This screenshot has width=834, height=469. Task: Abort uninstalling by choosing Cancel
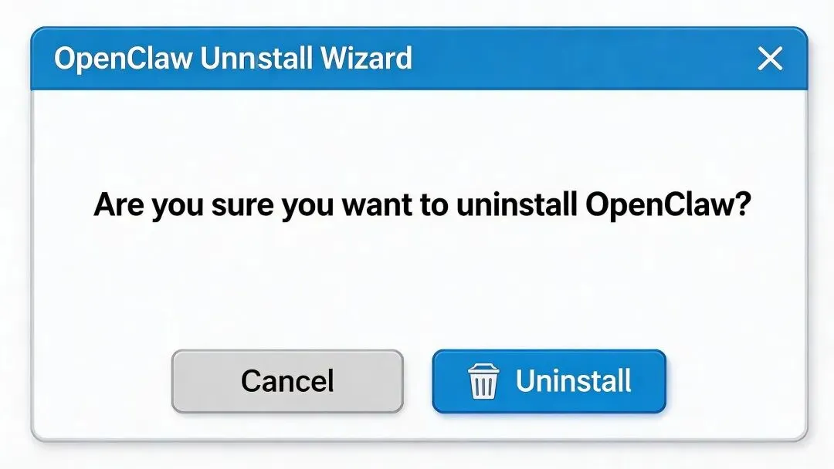287,381
